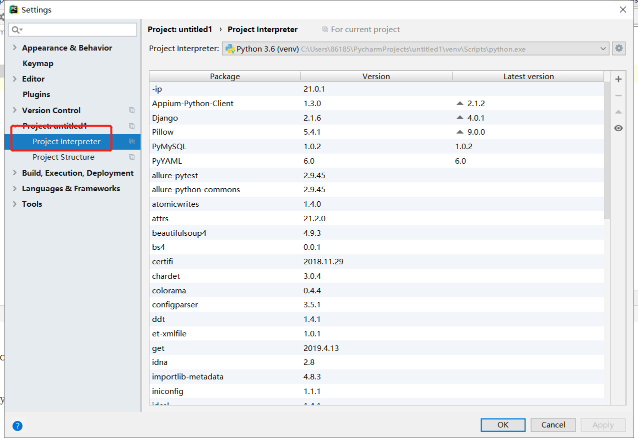Click upgrade arrow next to 2.1.2
638x442 pixels.
tap(460, 103)
